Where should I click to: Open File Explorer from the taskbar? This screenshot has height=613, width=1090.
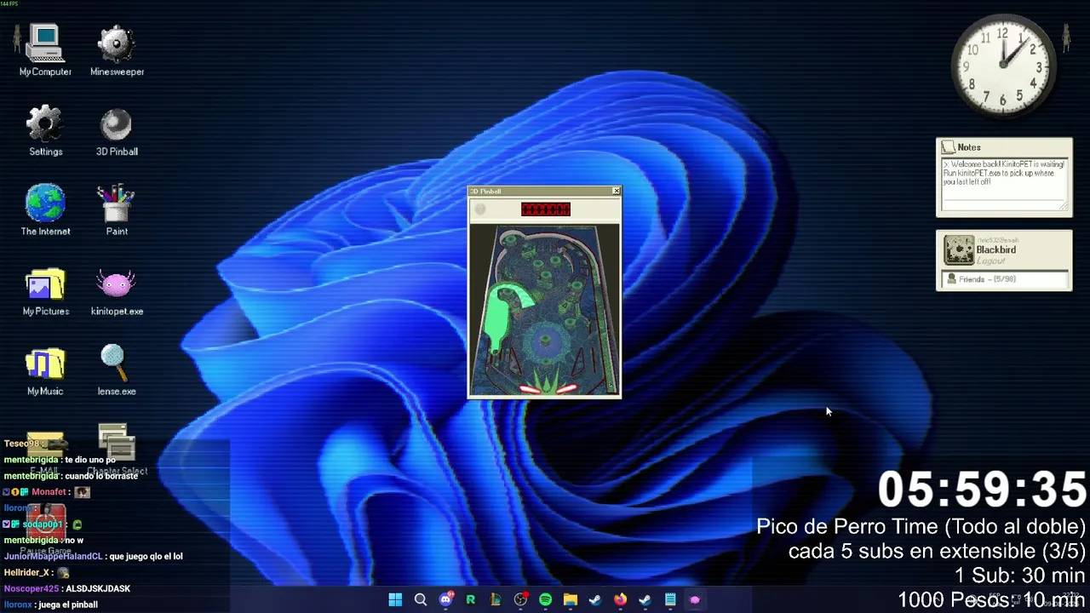[x=571, y=600]
